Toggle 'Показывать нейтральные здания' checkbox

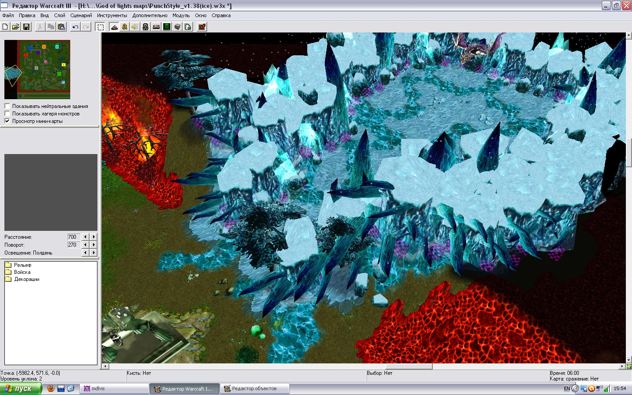pyautogui.click(x=7, y=106)
